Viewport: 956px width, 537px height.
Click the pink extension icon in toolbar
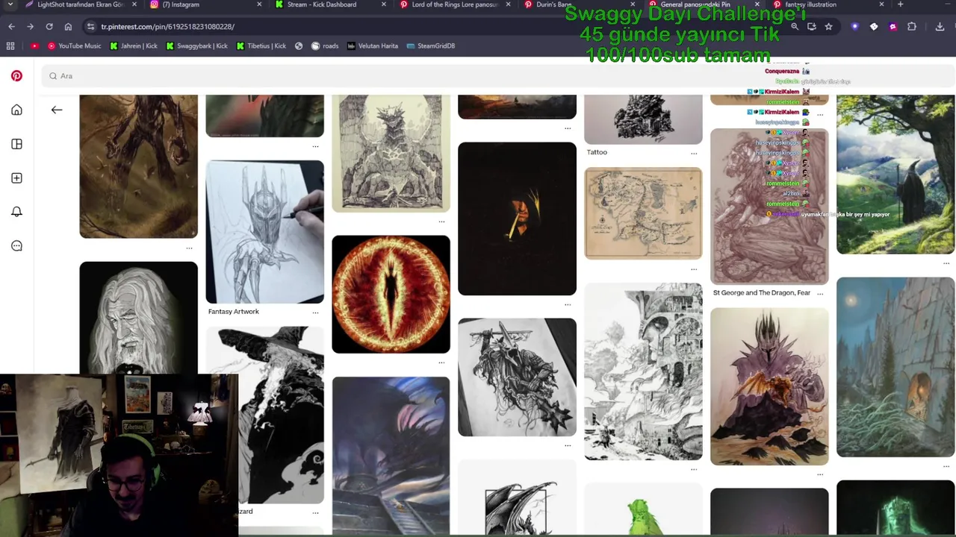coord(893,26)
